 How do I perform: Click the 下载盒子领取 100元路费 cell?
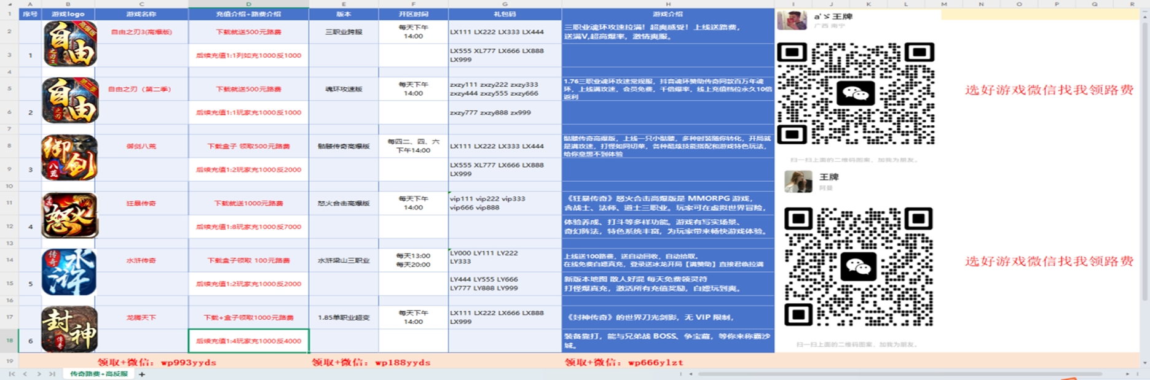click(x=248, y=260)
